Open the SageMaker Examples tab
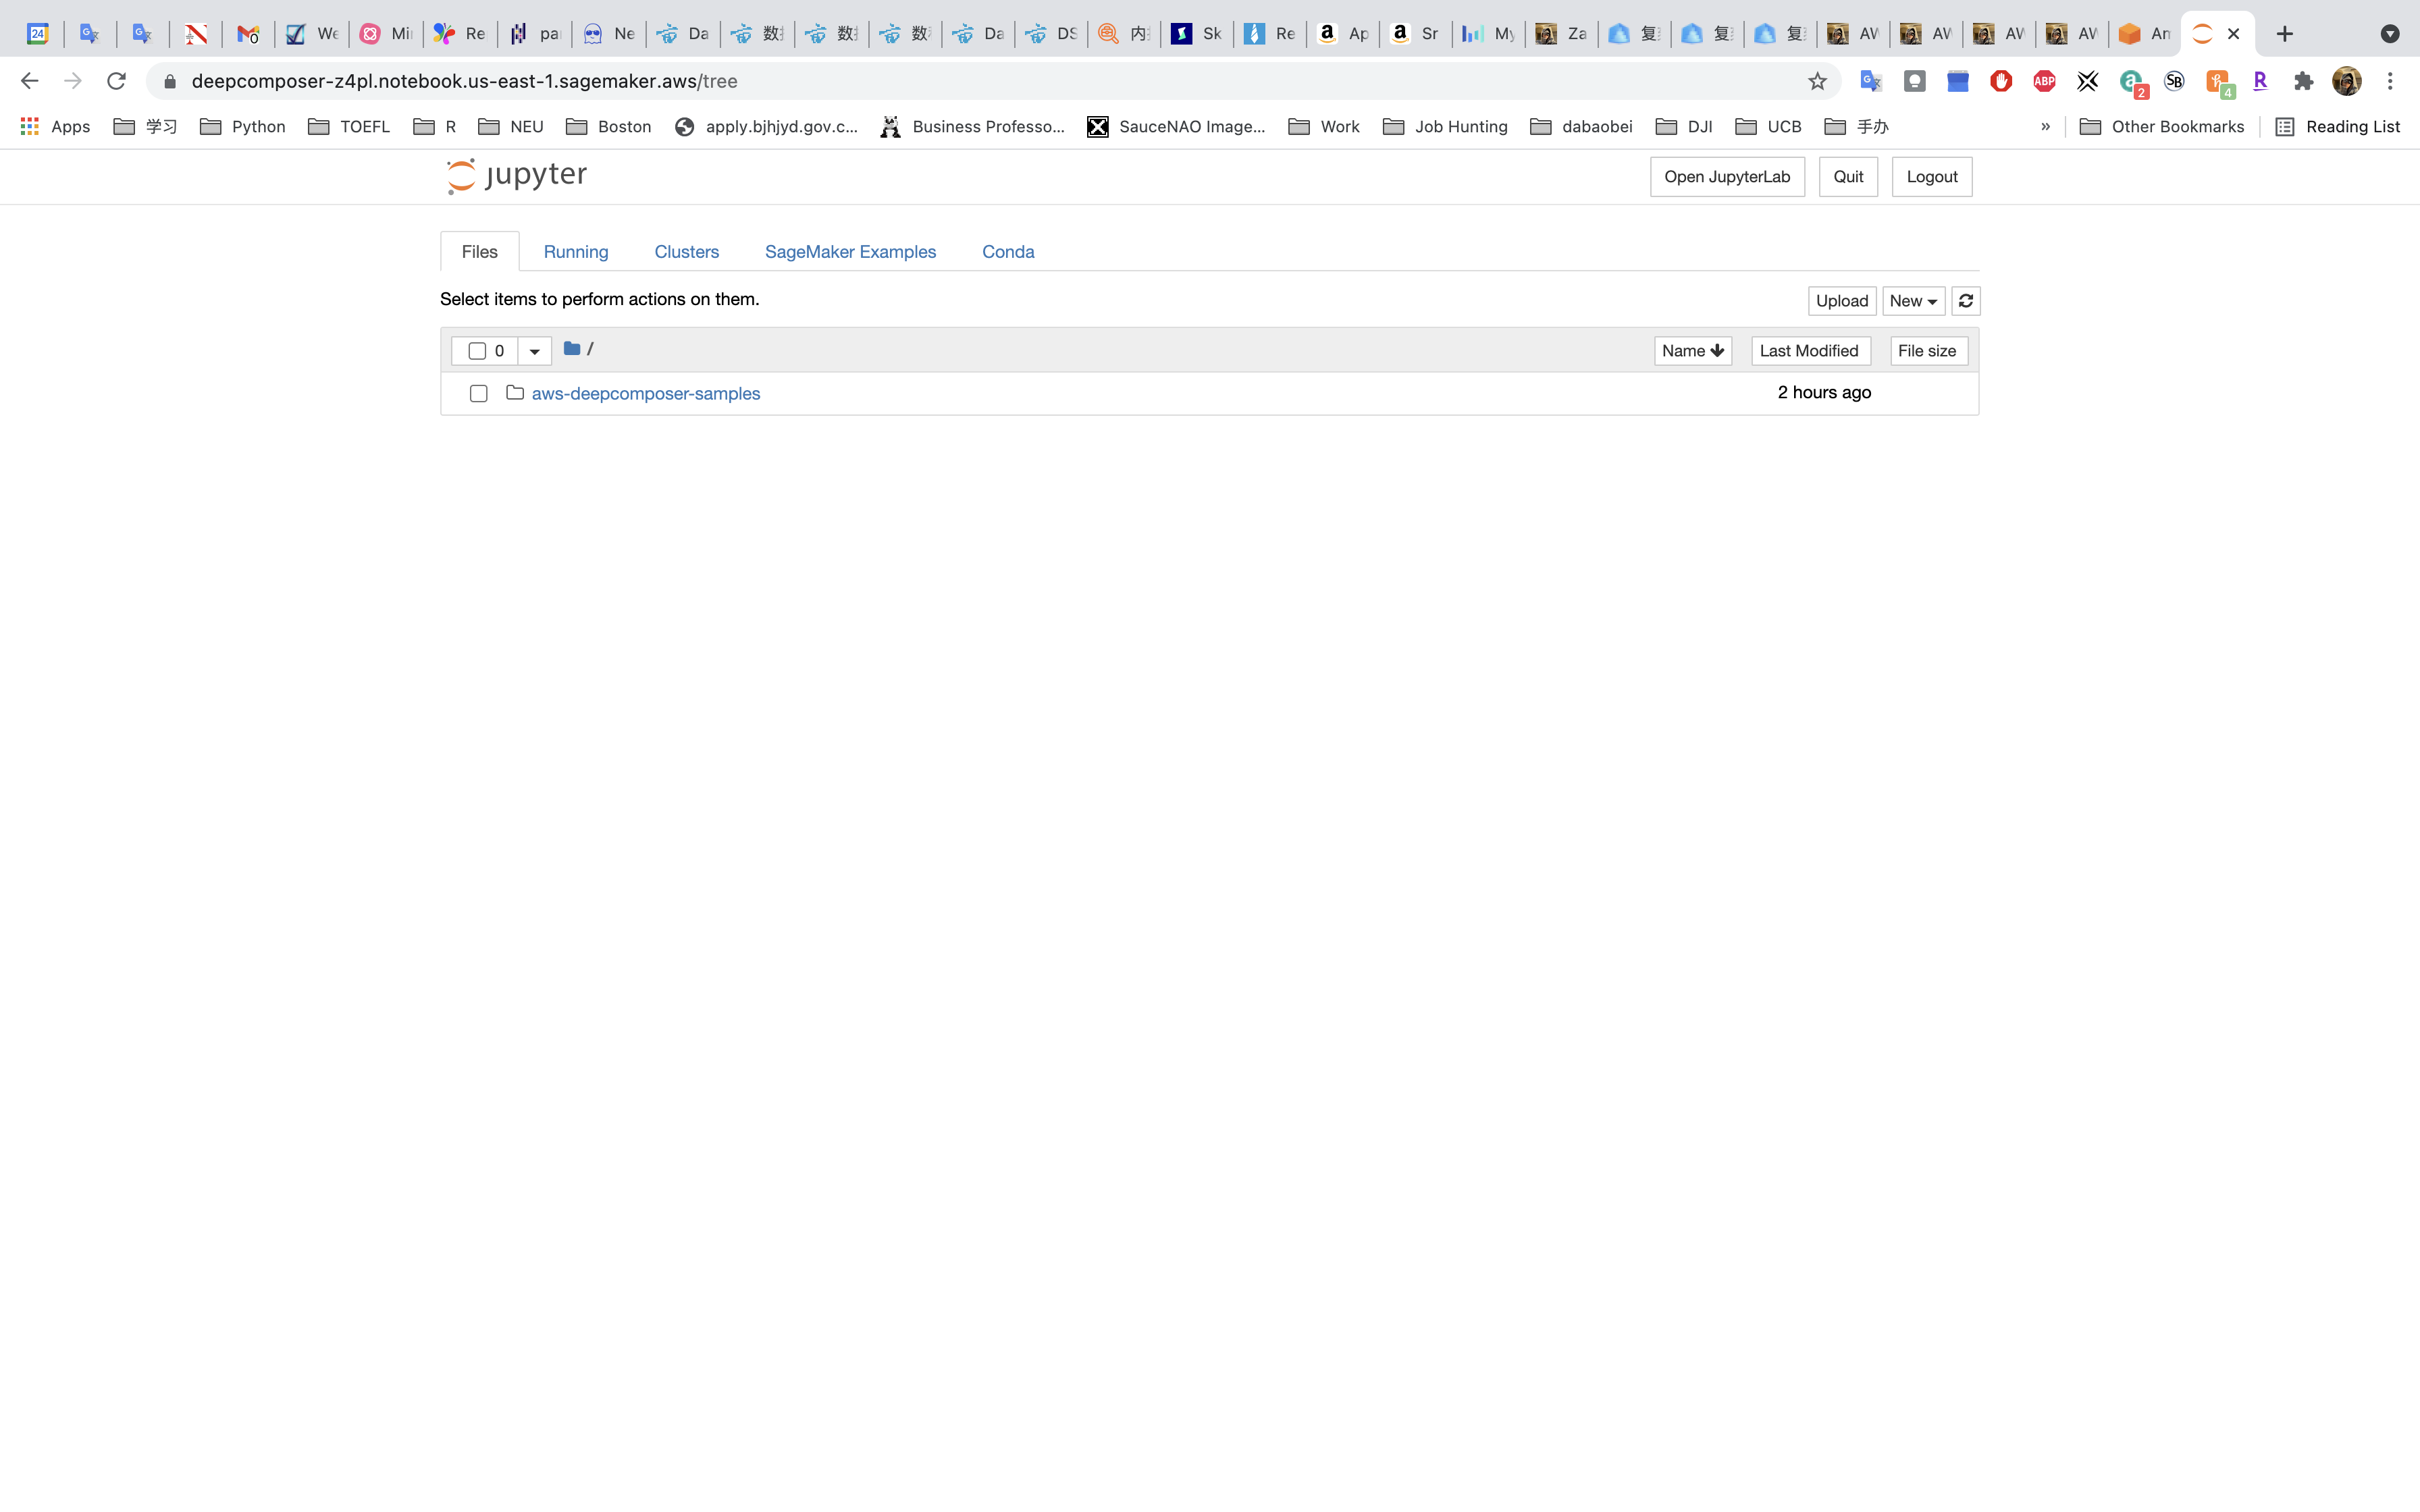2420x1512 pixels. [850, 252]
